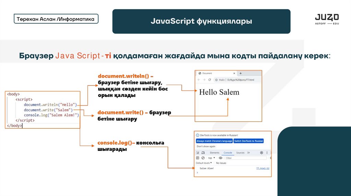Click the Salem Alem! console output line
This screenshot has height=196, width=351.
pyautogui.click(x=207, y=168)
